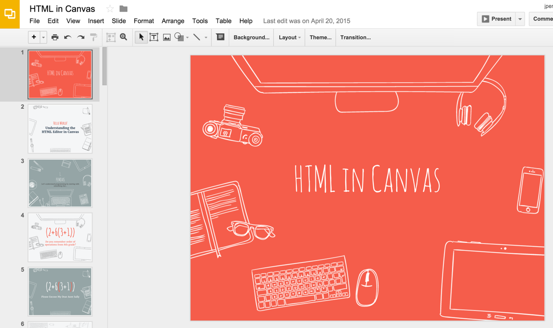The height and width of the screenshot is (328, 553).
Task: Expand the Present options arrow
Action: (520, 19)
